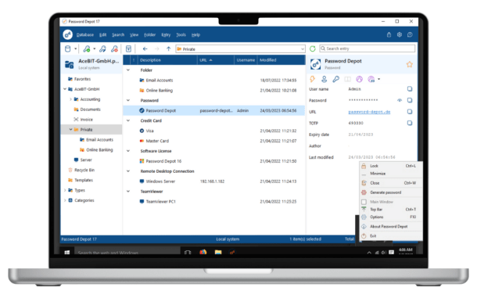477x298 pixels.
Task: Copy the URL field value
Action: [x=410, y=112]
